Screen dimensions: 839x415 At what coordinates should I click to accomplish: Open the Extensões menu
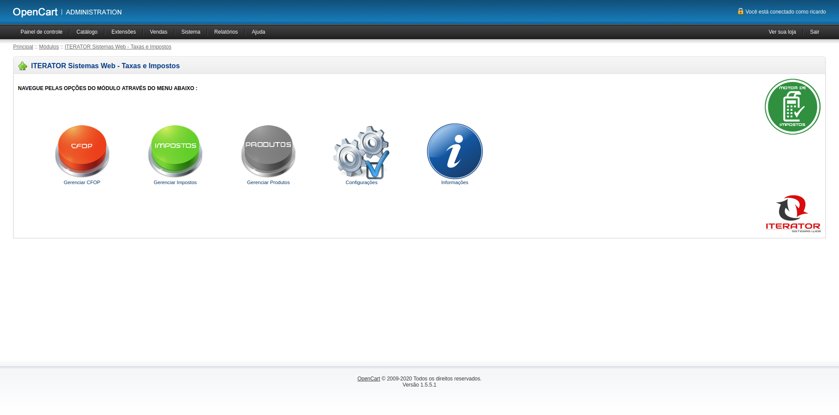tap(124, 32)
